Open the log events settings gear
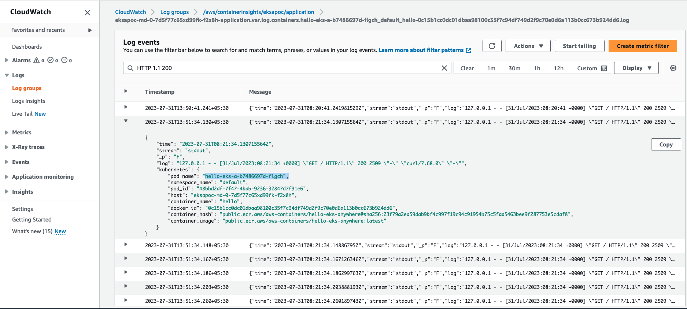 [x=673, y=68]
